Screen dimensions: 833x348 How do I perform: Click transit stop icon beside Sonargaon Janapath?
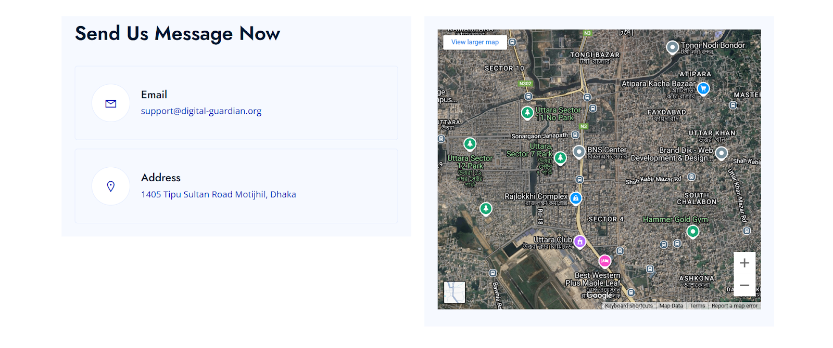tap(575, 135)
